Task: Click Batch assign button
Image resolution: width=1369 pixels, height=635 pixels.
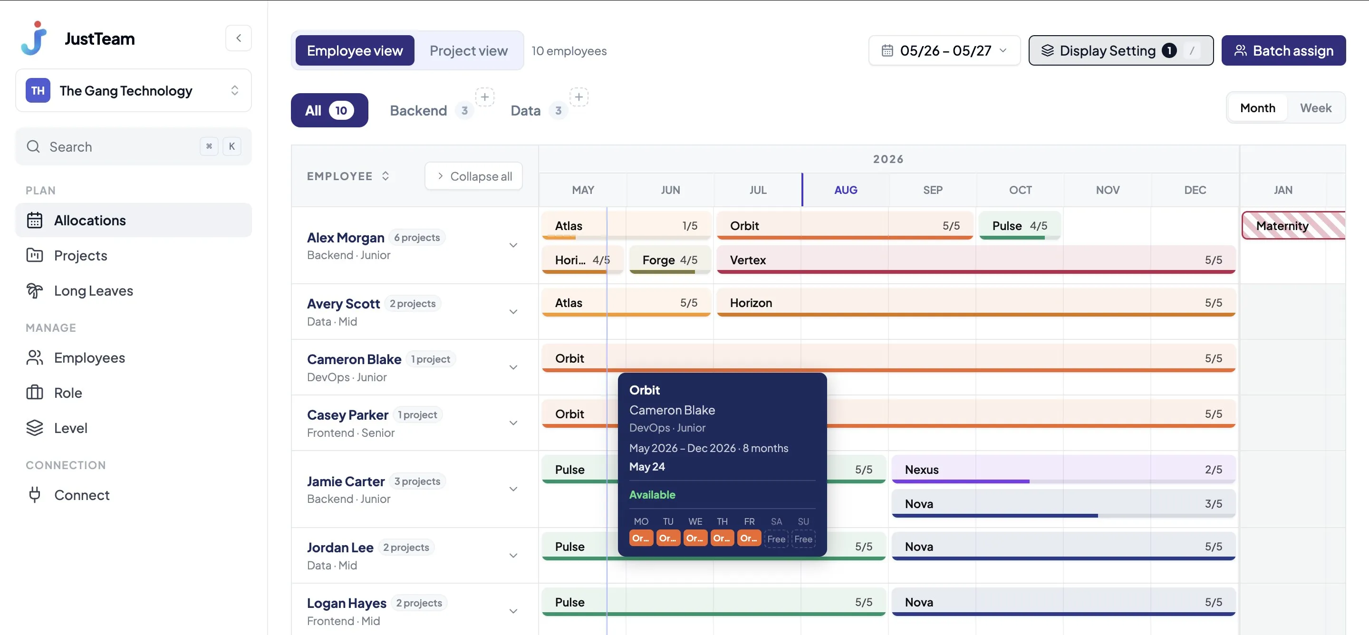Action: coord(1283,50)
